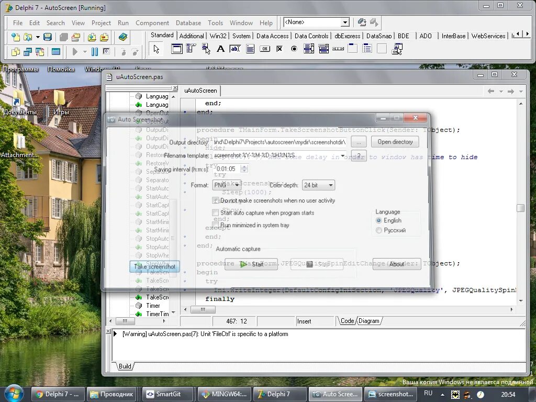Switch to the Win32 palette tab
536x402 pixels.
(218, 36)
